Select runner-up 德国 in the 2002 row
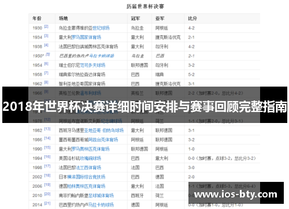 click(x=160, y=177)
